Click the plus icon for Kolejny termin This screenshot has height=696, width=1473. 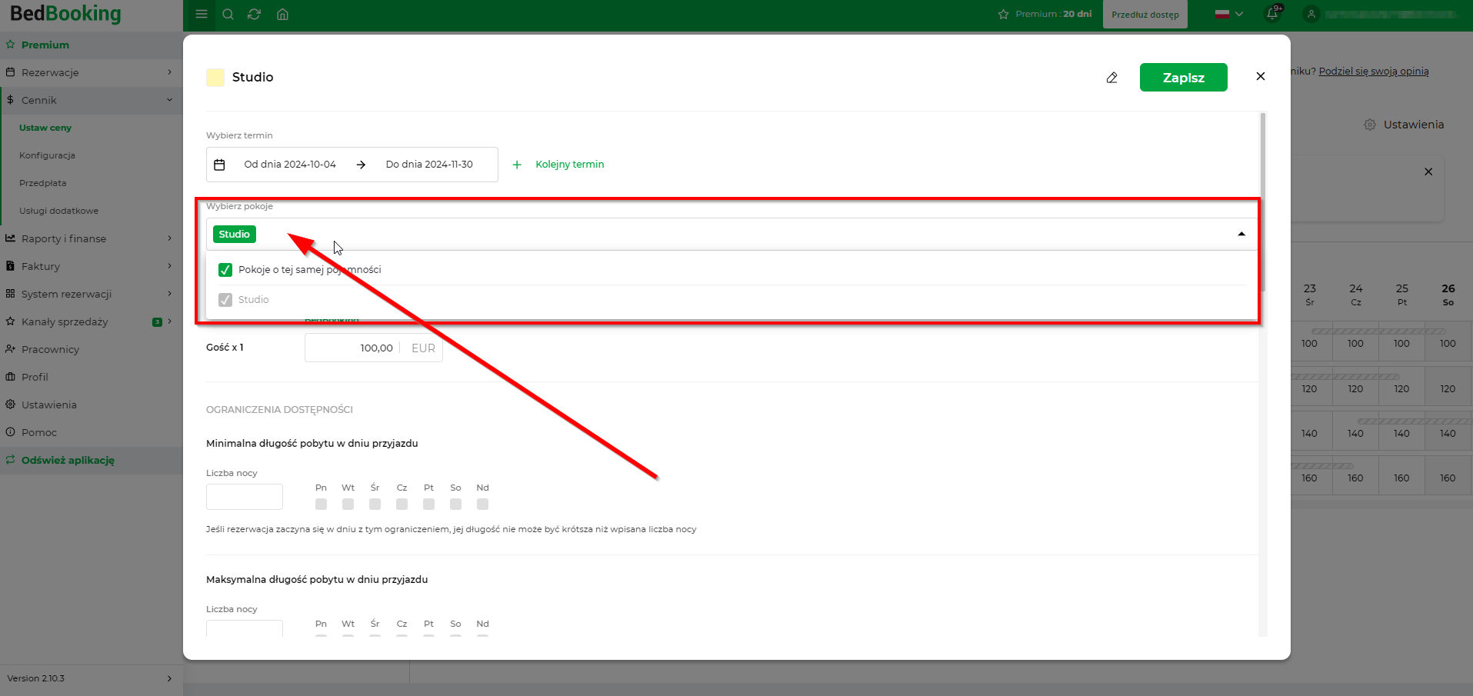pyautogui.click(x=517, y=165)
